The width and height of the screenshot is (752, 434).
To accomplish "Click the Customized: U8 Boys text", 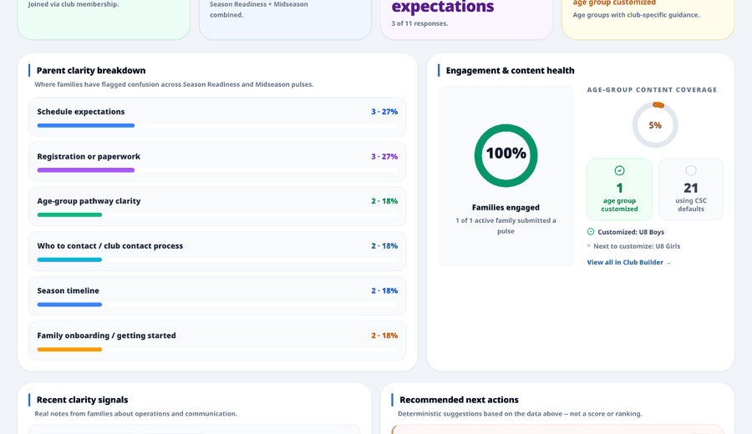I will 631,232.
